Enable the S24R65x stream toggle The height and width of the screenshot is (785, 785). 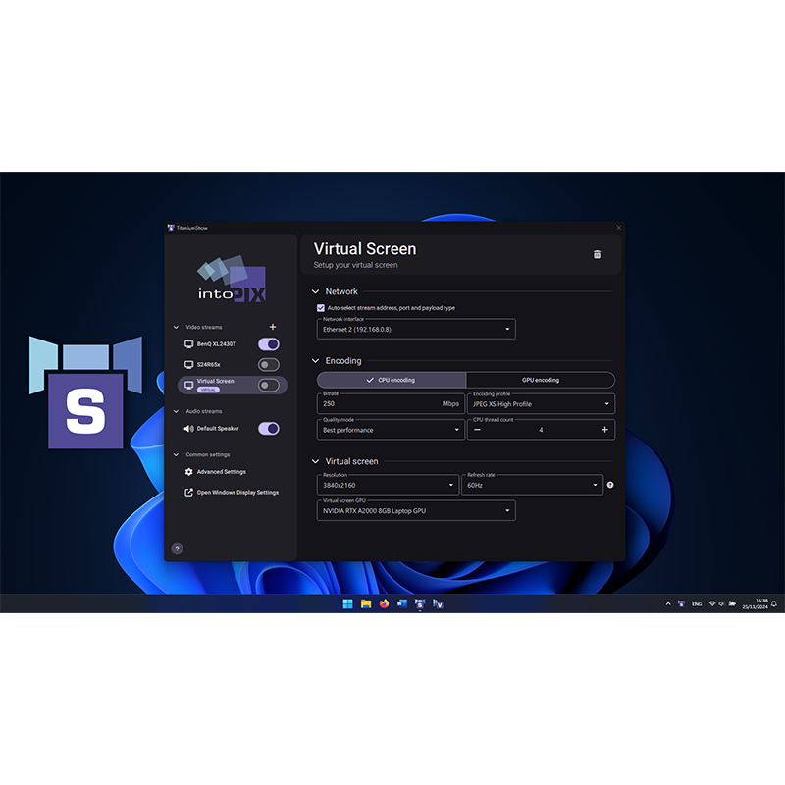click(268, 365)
